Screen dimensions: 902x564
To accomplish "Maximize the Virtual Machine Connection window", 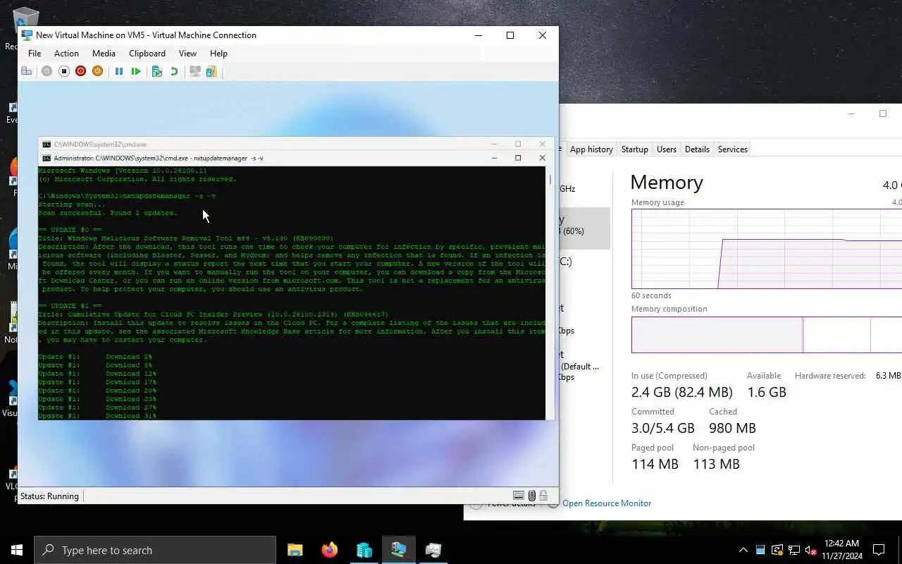I will pyautogui.click(x=510, y=35).
